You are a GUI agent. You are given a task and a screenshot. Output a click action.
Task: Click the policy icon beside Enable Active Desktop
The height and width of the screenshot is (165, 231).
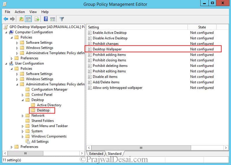click(x=90, y=33)
